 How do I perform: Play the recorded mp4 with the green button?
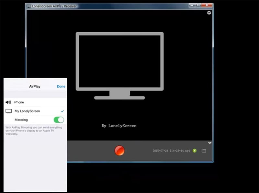click(x=195, y=151)
